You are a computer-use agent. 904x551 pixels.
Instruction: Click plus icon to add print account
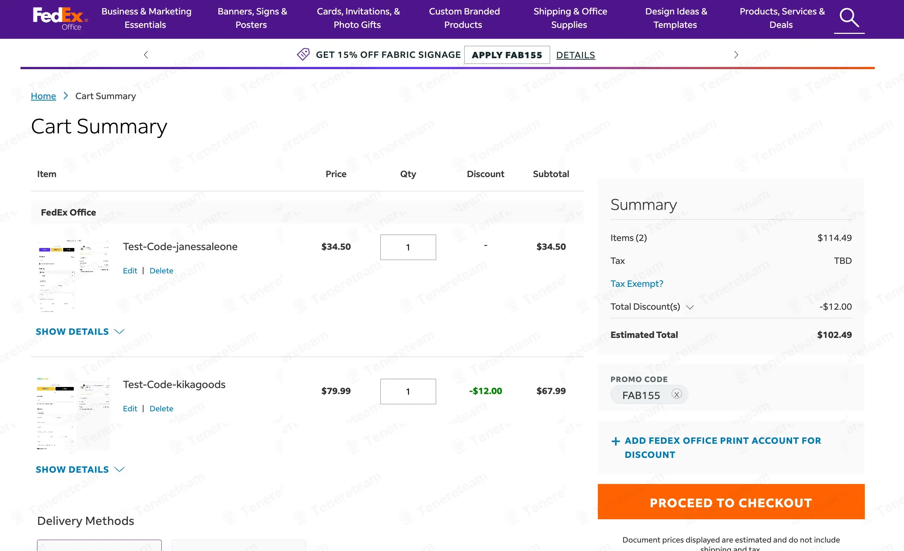coord(615,441)
